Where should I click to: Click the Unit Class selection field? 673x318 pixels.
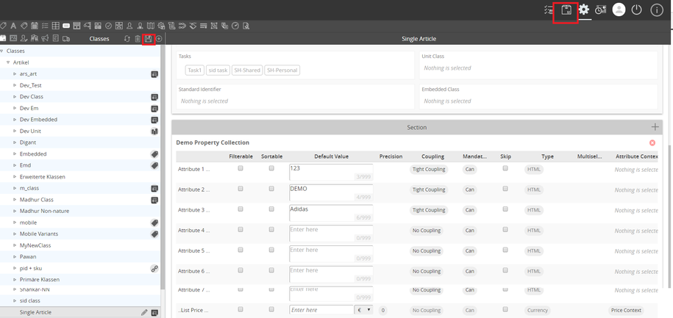538,68
